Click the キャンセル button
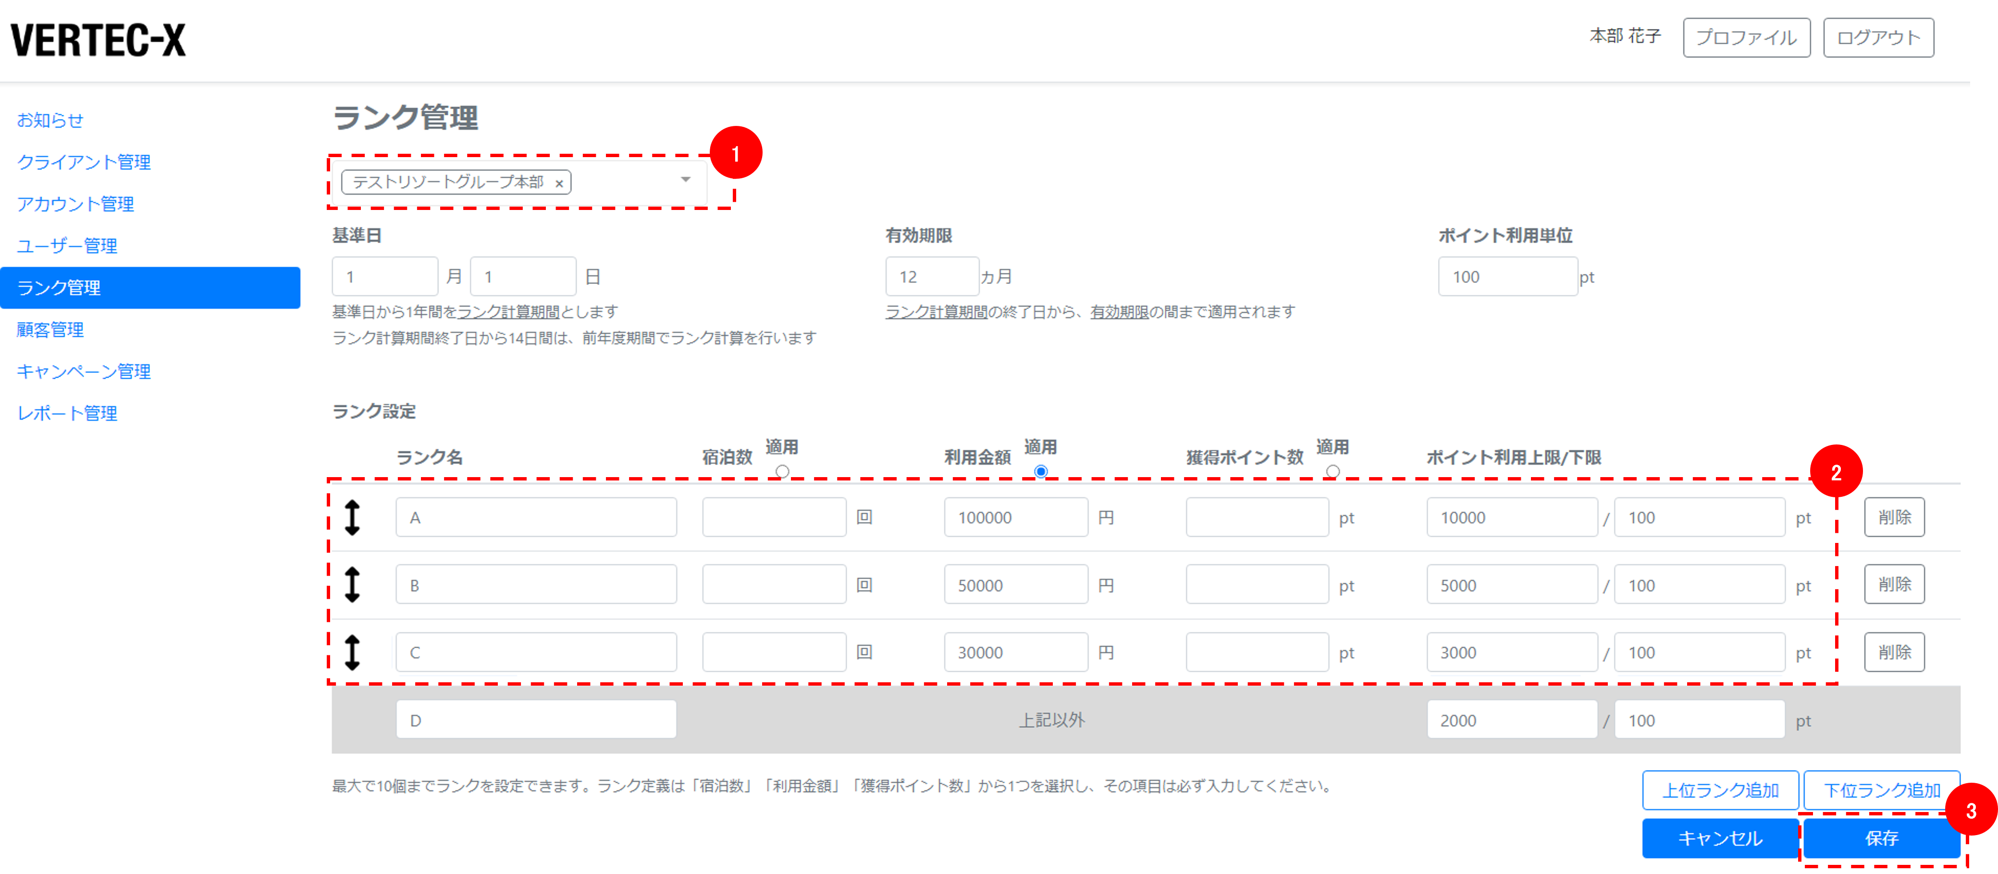Viewport: 1998px width, 874px height. [x=1720, y=838]
